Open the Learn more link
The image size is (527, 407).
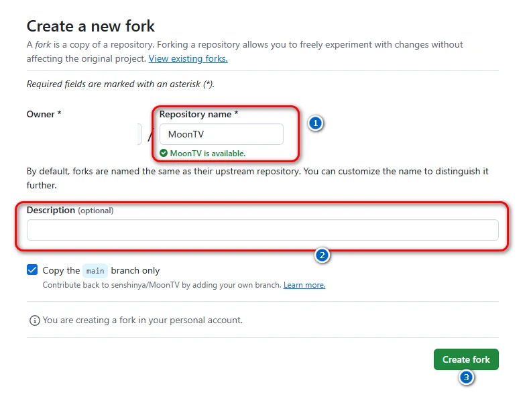[304, 285]
